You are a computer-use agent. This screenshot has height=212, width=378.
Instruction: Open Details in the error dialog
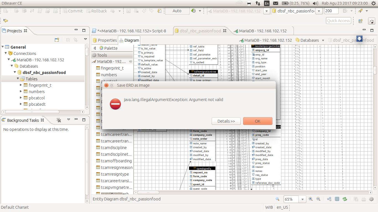coord(226,121)
